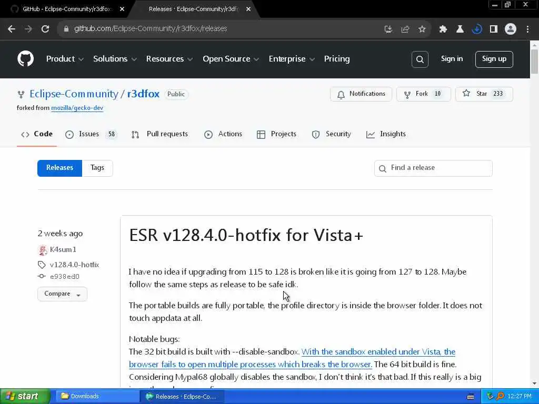Click the tag icon beside v128.4.0-hotfix
The width and height of the screenshot is (539, 404).
click(x=42, y=265)
